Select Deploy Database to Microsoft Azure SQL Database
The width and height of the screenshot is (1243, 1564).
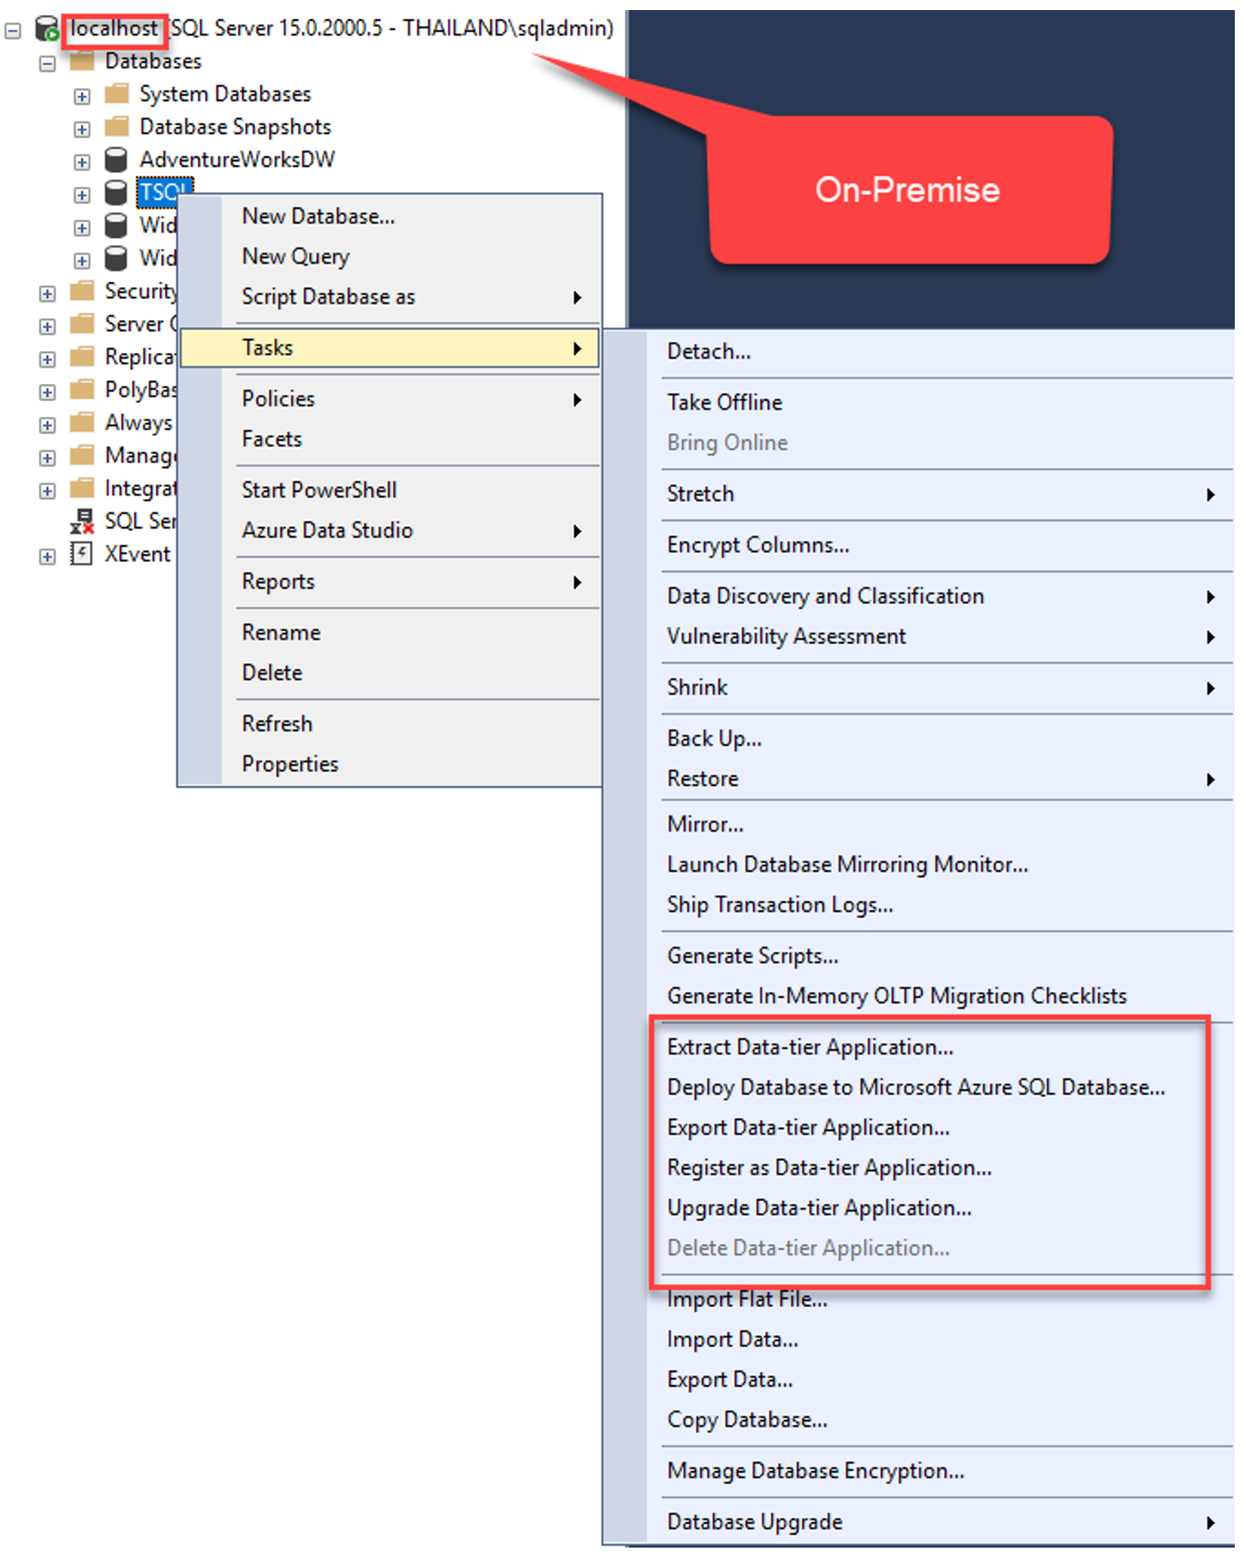(918, 1086)
